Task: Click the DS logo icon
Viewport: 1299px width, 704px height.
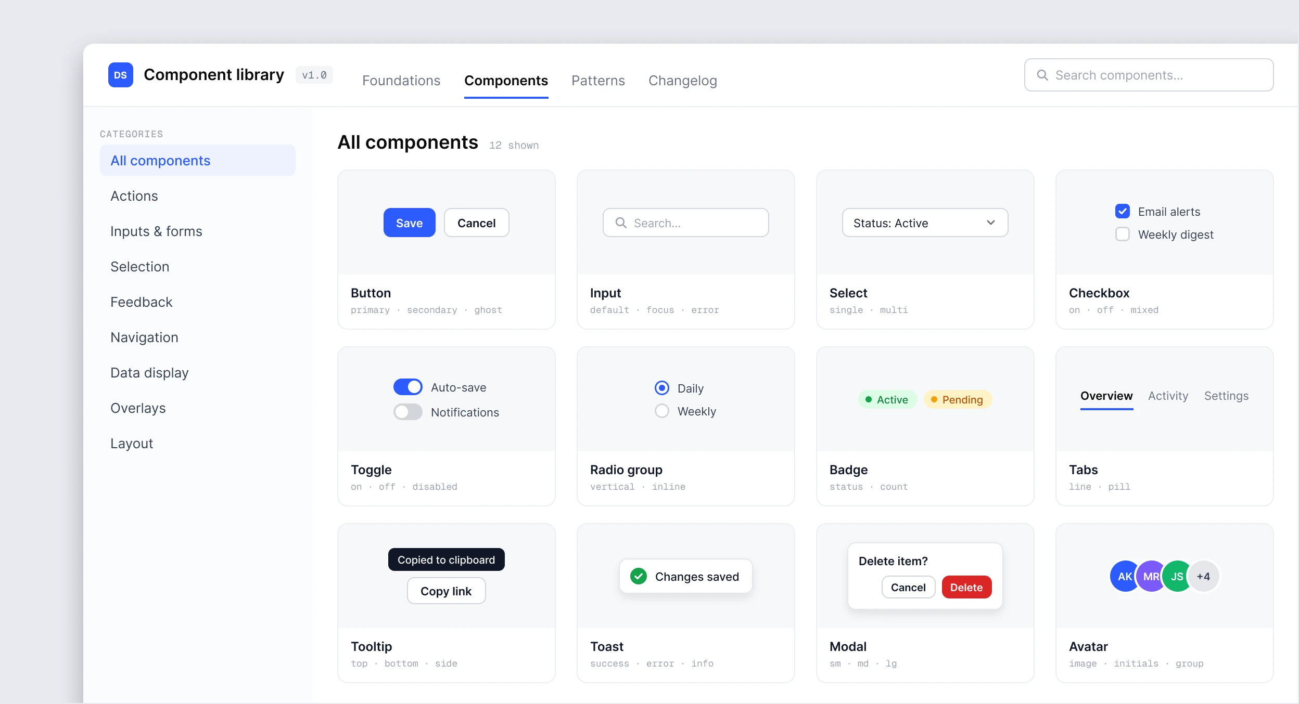Action: point(120,75)
